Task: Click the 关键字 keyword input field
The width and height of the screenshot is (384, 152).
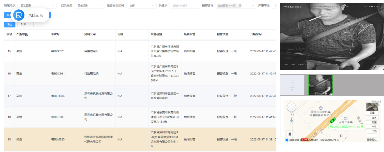Action: coord(185,6)
